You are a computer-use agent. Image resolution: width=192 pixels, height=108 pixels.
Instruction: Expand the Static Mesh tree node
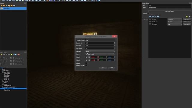pos(1,70)
